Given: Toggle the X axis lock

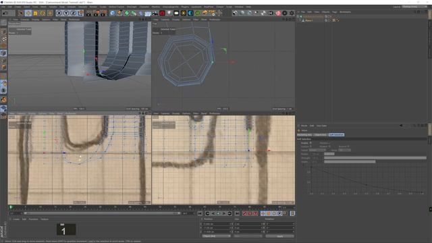Looking at the screenshot, I should pos(59,13).
